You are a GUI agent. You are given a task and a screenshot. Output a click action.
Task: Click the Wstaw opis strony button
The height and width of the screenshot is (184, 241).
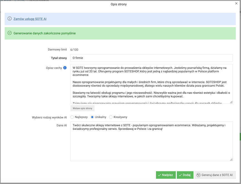point(82,108)
